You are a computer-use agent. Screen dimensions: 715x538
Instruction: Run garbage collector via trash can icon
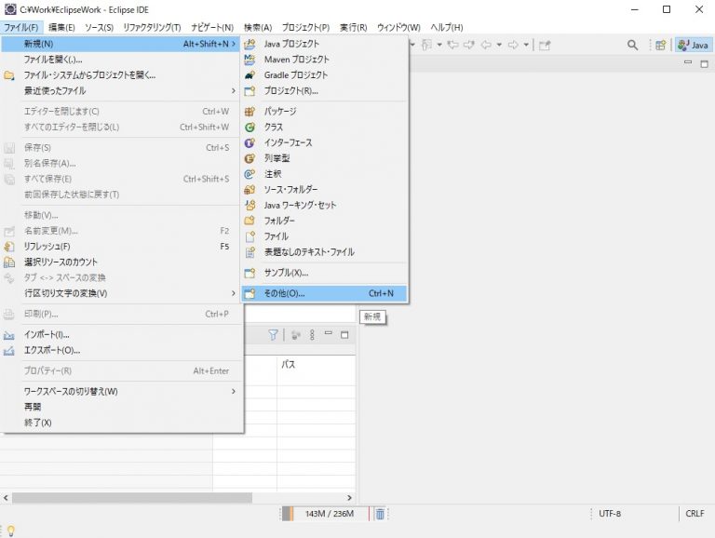(x=380, y=514)
